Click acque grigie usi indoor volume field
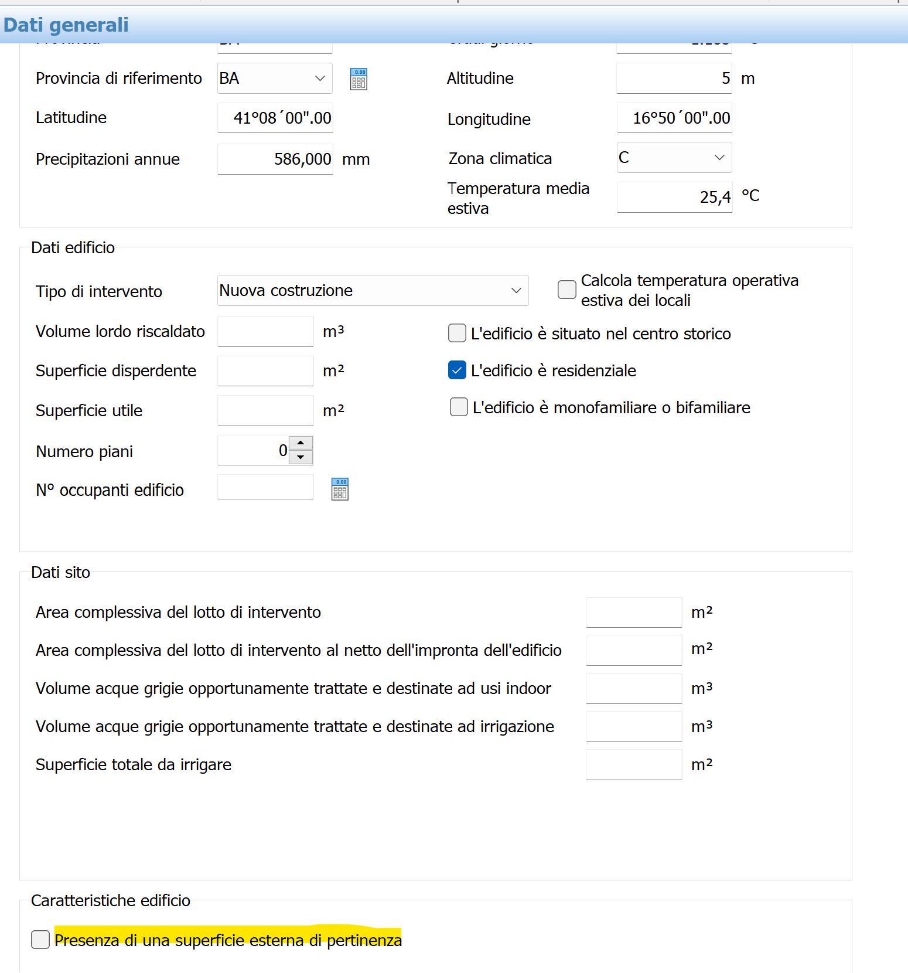The image size is (908, 973). [634, 688]
